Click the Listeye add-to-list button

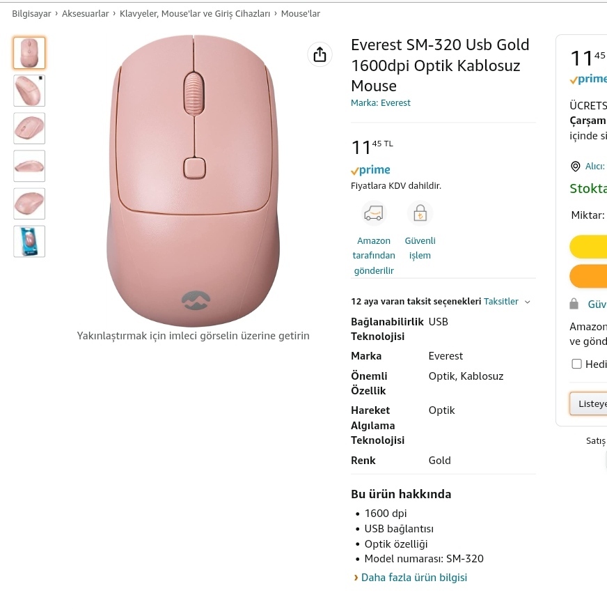(588, 403)
